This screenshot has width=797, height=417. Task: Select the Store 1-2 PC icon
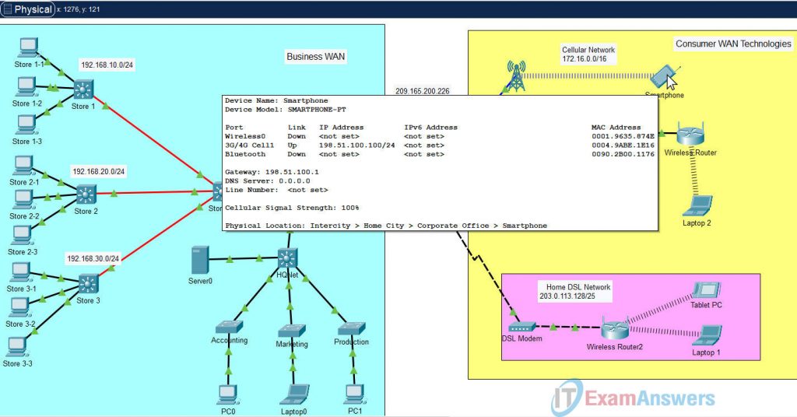click(26, 86)
